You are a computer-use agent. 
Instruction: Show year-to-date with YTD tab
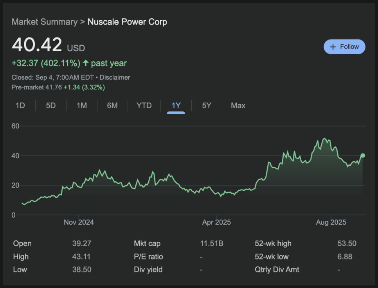[144, 106]
